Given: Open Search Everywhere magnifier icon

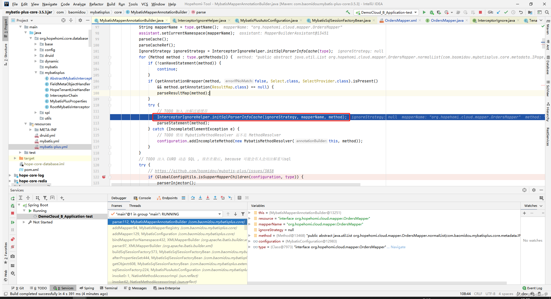Looking at the screenshot, I should [547, 12].
